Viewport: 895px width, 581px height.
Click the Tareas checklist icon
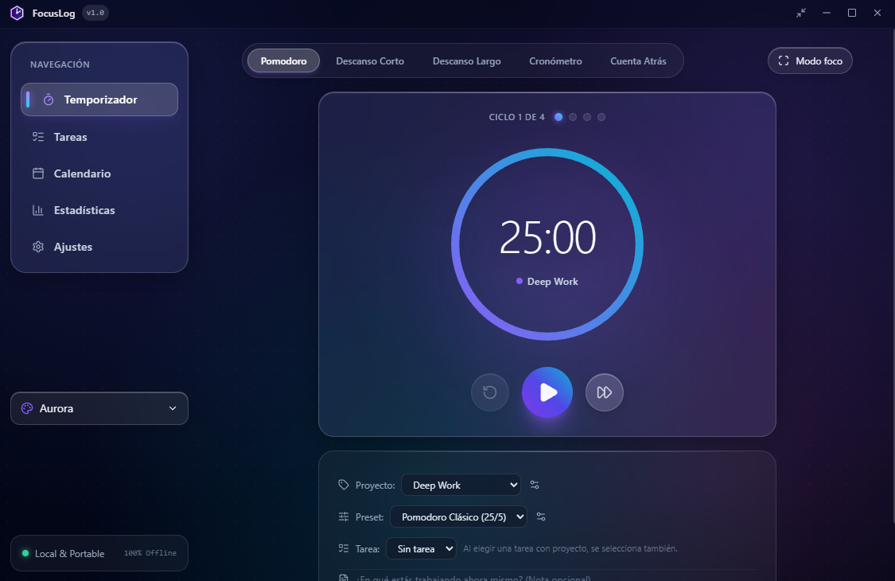(38, 137)
